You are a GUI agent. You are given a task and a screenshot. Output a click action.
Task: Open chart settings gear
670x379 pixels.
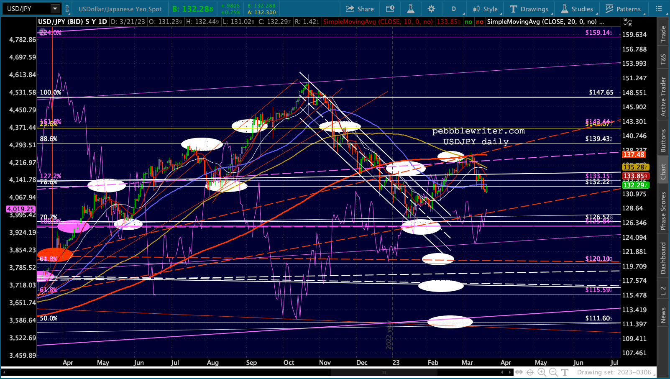[x=432, y=9]
